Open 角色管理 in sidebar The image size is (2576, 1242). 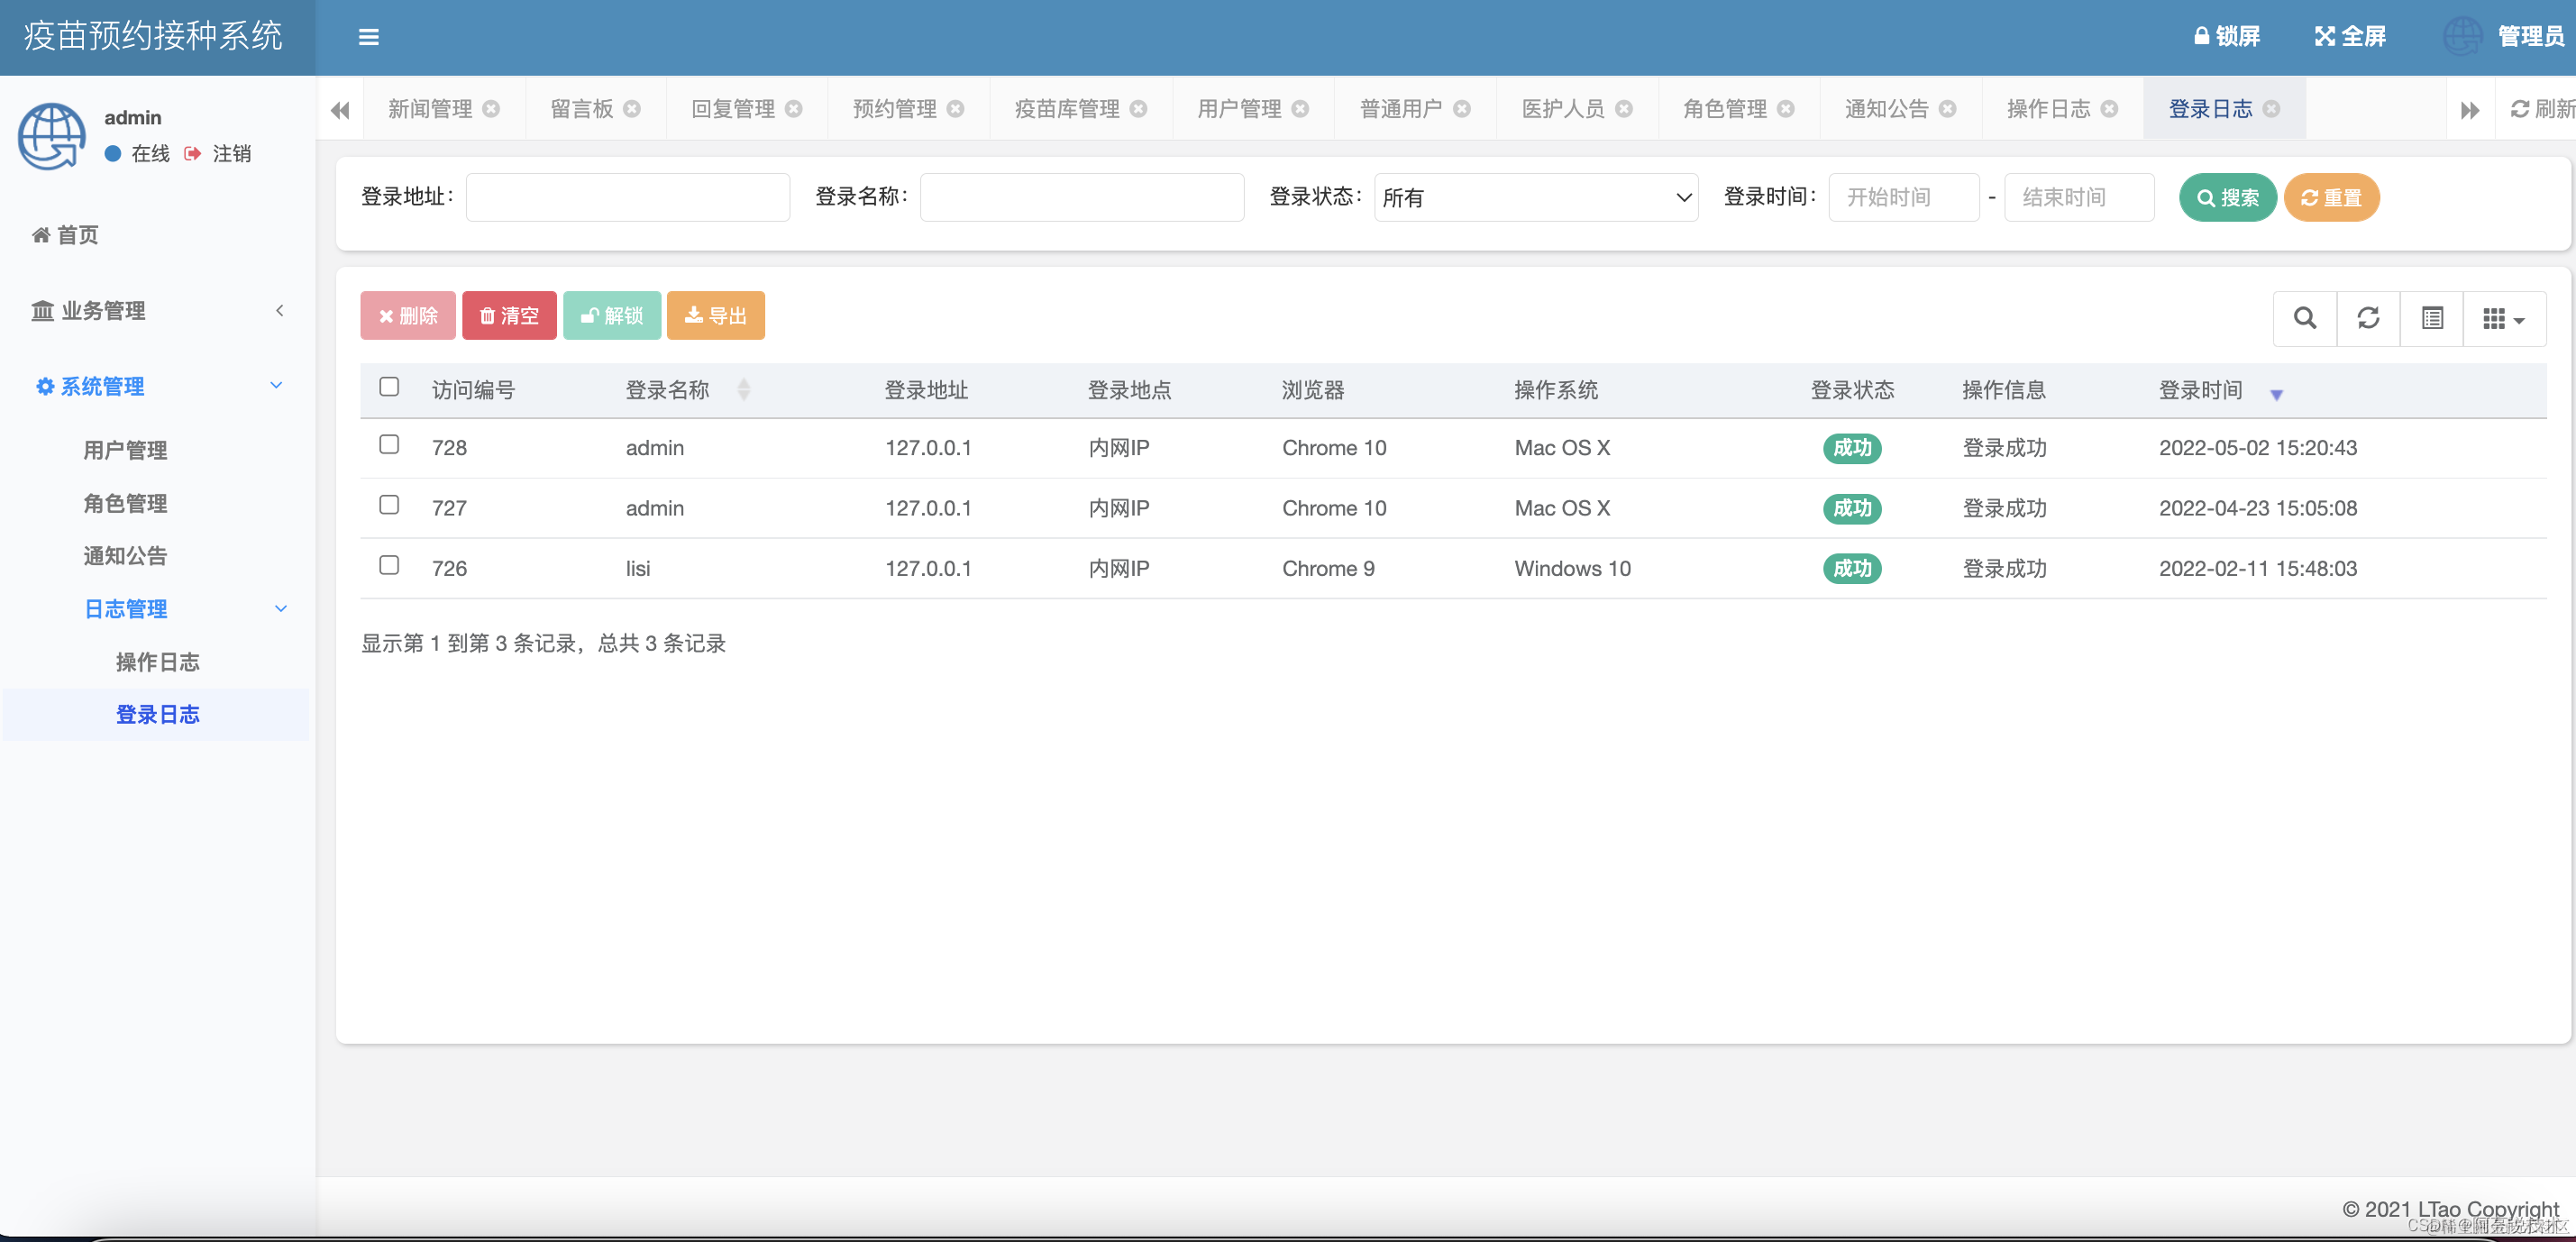(125, 503)
